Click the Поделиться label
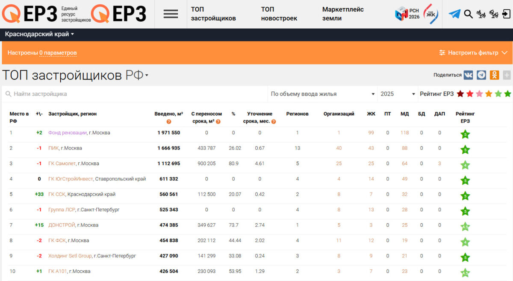Image resolution: width=513 pixels, height=281 pixels. (x=447, y=75)
